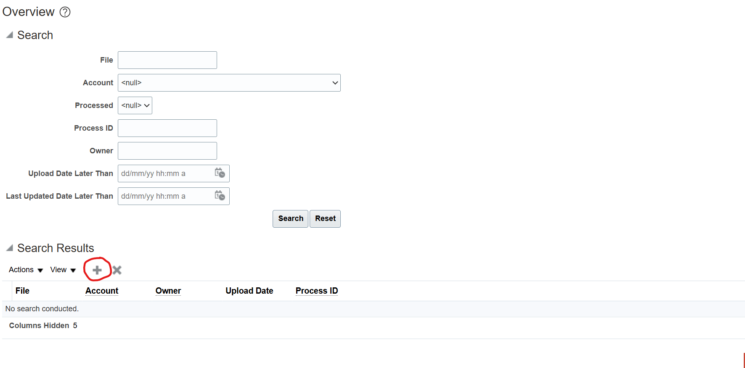Image resolution: width=745 pixels, height=368 pixels.
Task: Click the Delete (X) icon in Search Results
Action: pos(117,270)
